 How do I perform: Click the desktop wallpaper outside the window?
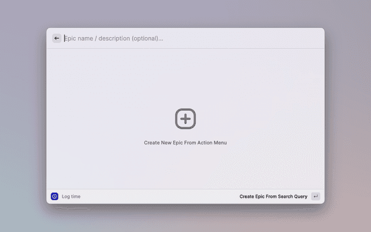(23, 116)
